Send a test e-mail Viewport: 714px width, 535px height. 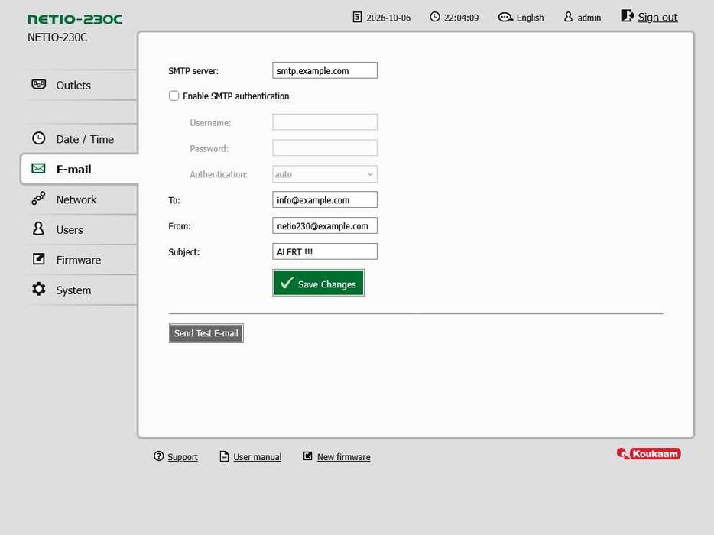click(x=206, y=333)
